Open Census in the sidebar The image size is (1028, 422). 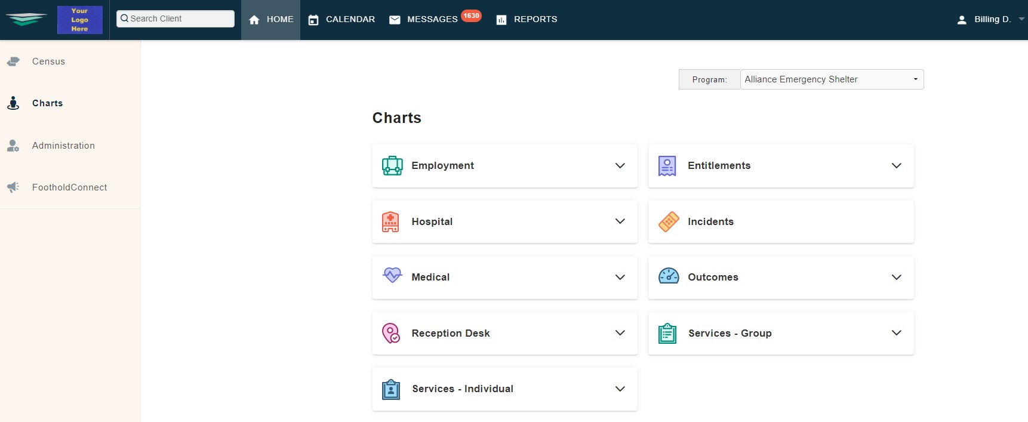[x=48, y=61]
